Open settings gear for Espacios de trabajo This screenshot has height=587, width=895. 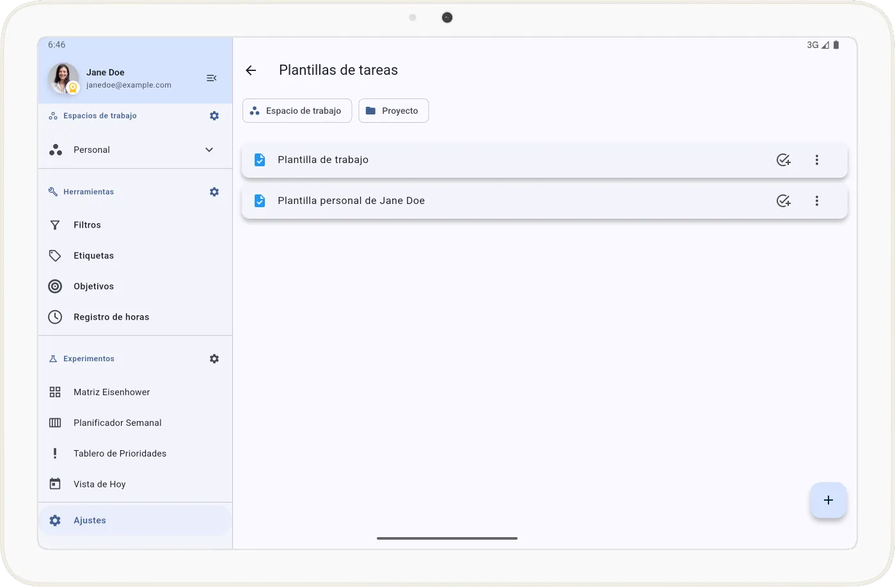[x=214, y=116]
